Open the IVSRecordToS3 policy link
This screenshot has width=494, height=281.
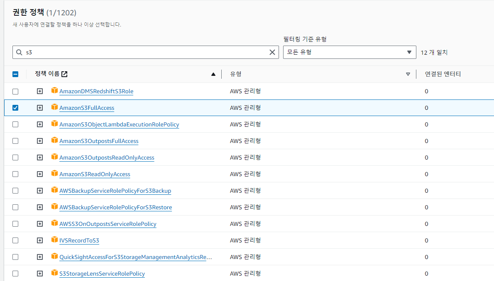(x=79, y=240)
